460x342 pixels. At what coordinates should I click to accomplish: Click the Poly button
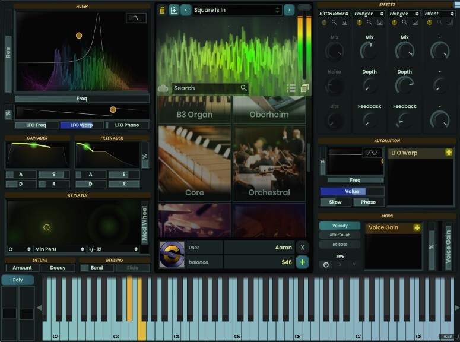[x=18, y=280]
